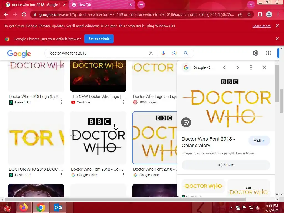Screen dimensions: 284x213
Task: Click the address bar URL
Action: [x=136, y=14]
